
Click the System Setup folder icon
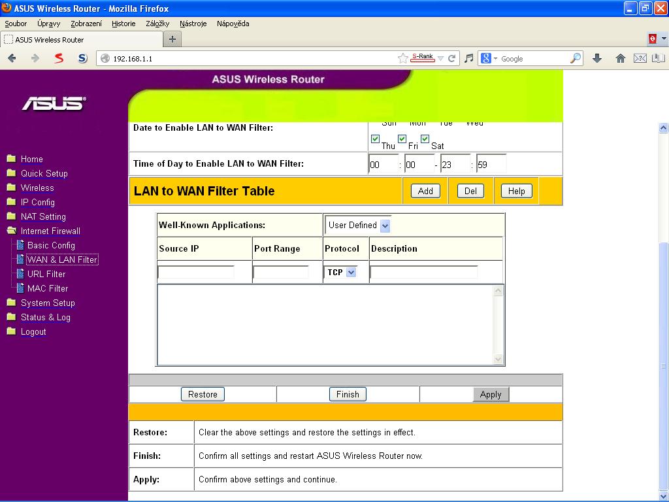(x=12, y=303)
